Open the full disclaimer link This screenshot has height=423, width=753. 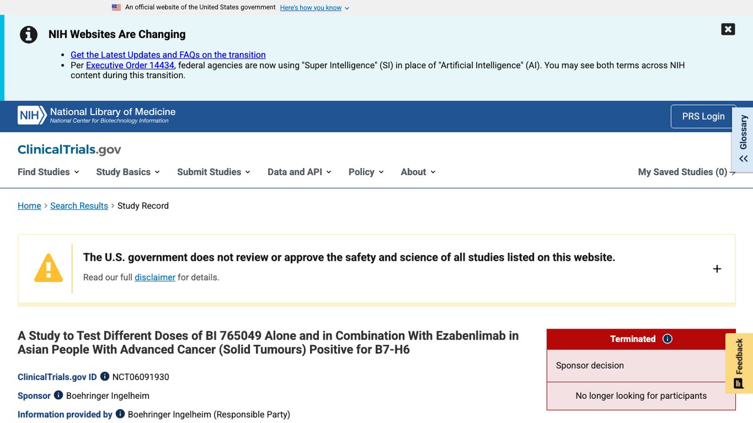[155, 277]
